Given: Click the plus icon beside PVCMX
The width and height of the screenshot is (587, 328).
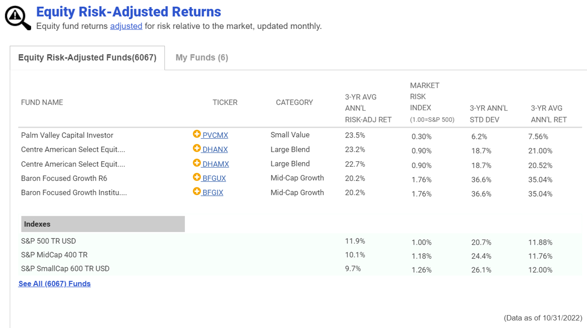Looking at the screenshot, I should [x=196, y=134].
